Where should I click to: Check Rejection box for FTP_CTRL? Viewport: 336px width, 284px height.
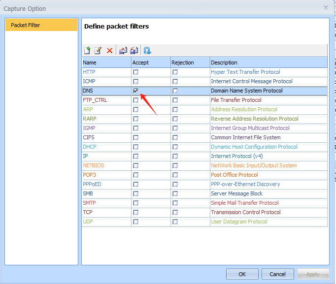click(175, 100)
